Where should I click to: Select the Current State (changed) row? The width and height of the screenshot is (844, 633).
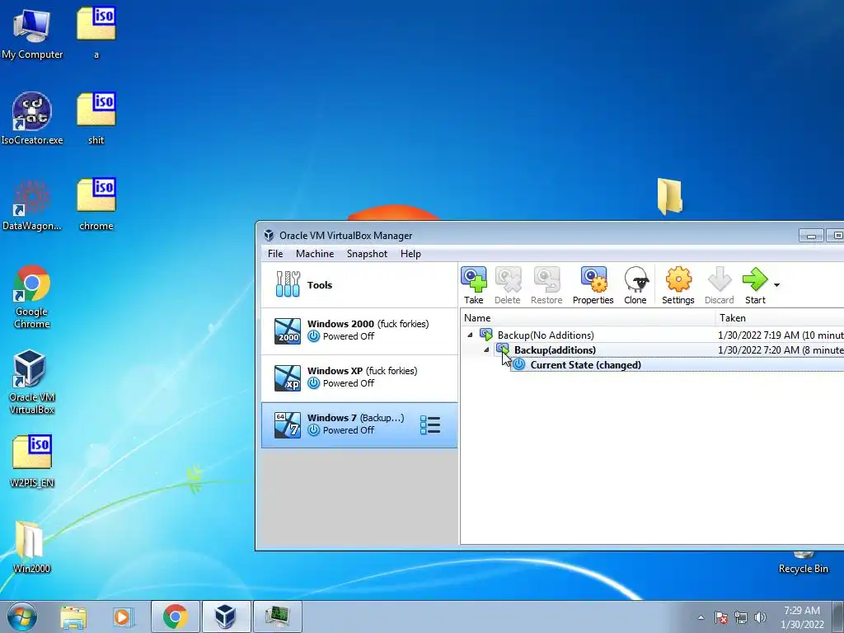tap(653, 365)
